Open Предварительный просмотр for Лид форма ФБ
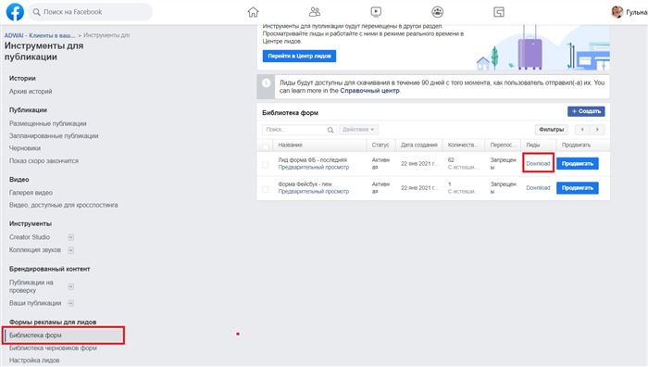This screenshot has width=648, height=367. click(x=313, y=167)
